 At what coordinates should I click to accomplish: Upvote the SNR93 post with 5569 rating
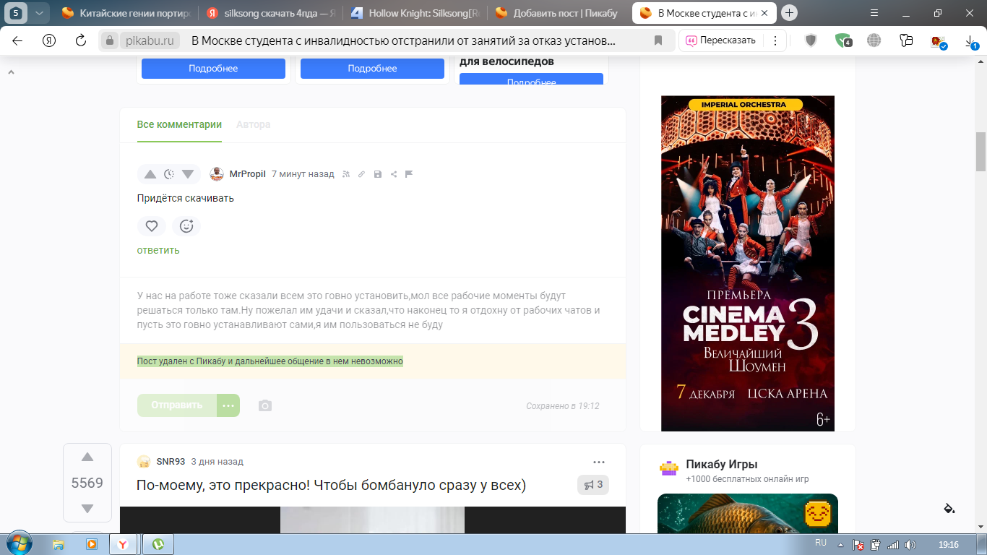(87, 457)
